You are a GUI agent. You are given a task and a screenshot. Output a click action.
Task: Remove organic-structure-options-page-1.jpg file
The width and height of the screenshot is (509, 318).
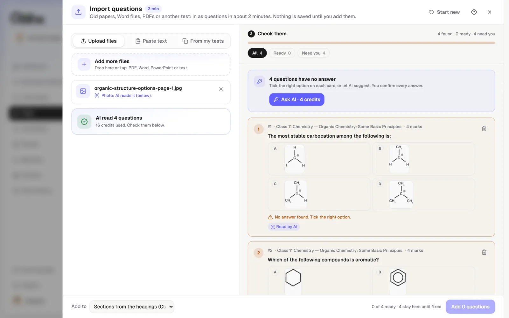[x=221, y=89]
